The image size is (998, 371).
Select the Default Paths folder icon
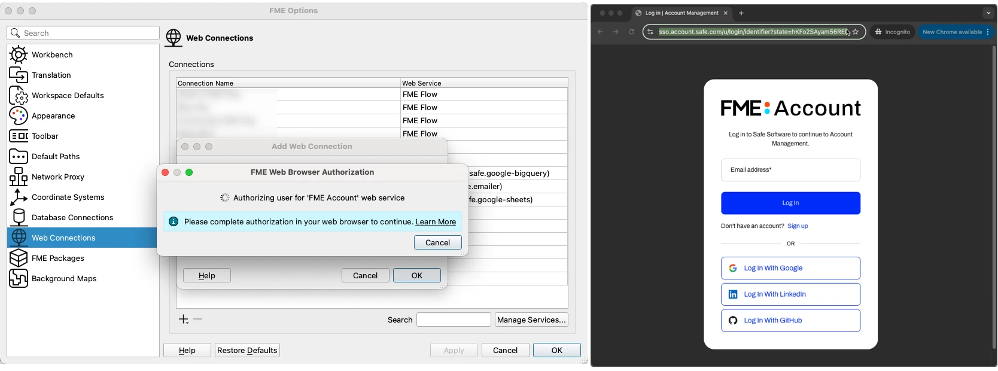pos(19,156)
